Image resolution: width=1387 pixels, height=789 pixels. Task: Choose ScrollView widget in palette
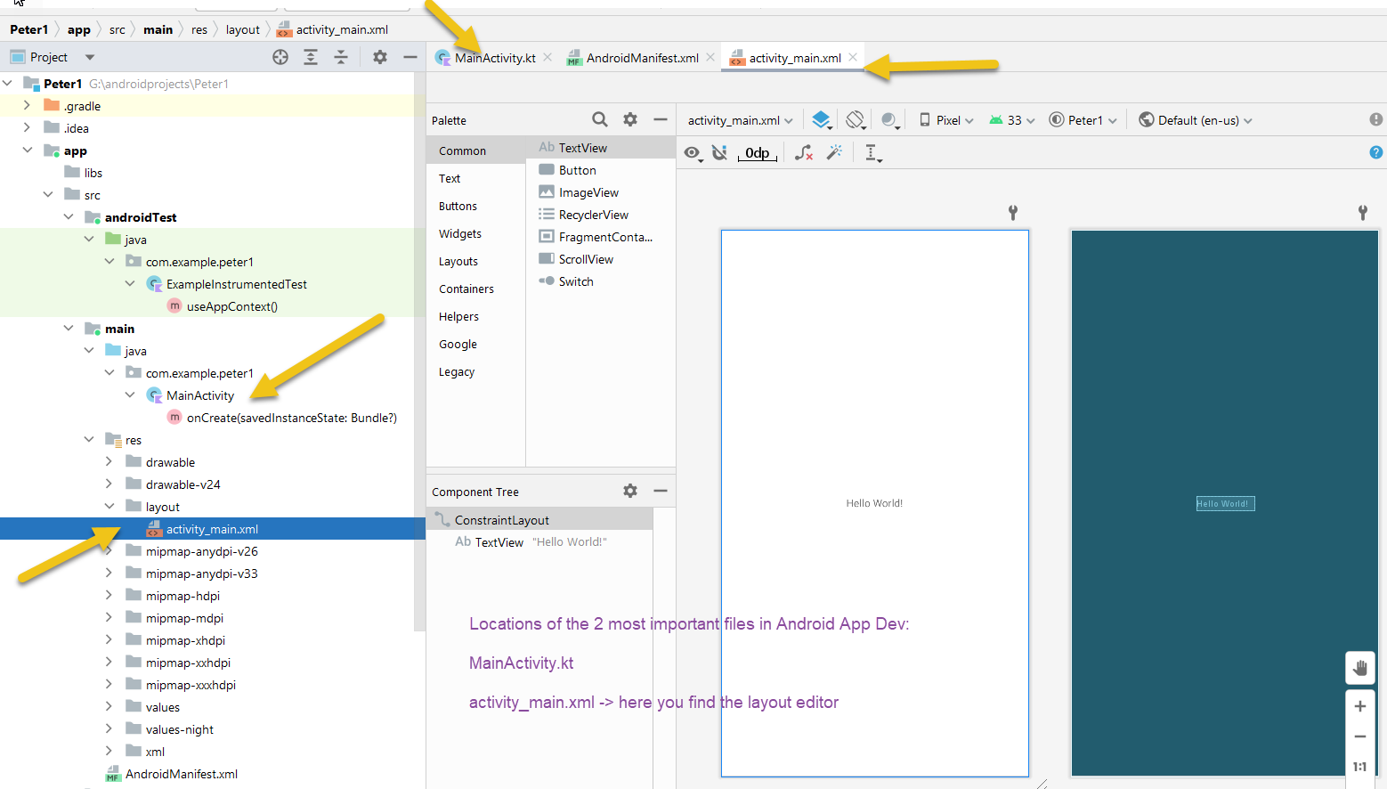(601, 259)
